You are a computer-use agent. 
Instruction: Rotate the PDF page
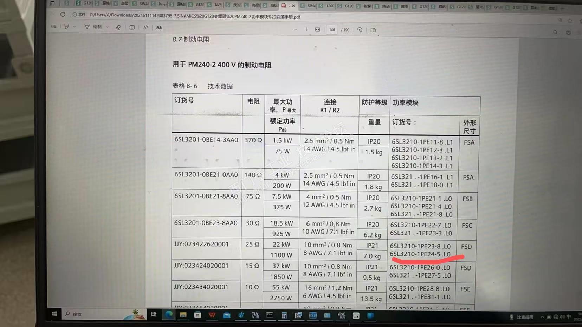pyautogui.click(x=360, y=30)
